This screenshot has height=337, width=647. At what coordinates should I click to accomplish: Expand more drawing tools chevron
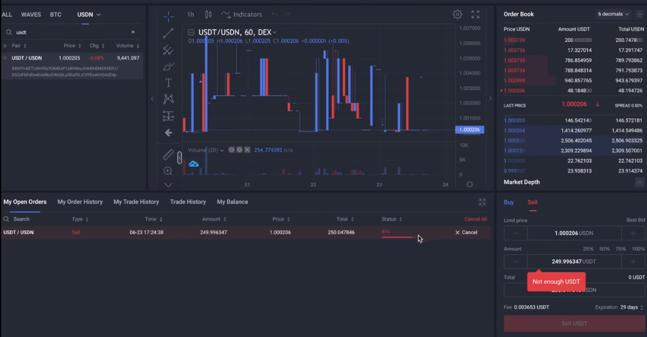point(168,185)
